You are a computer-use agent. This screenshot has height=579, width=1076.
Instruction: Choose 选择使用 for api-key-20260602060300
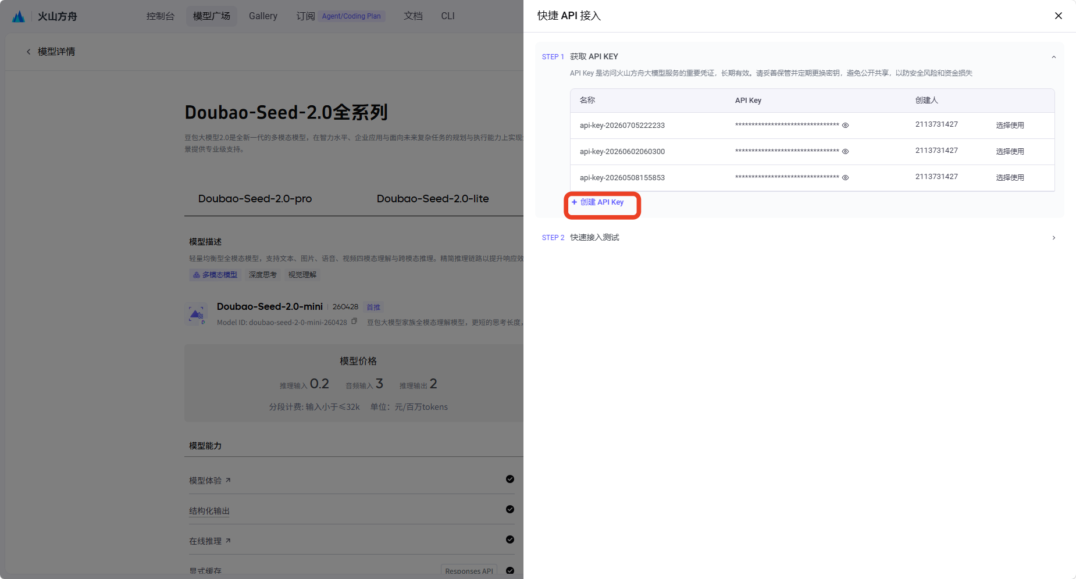click(x=1010, y=152)
